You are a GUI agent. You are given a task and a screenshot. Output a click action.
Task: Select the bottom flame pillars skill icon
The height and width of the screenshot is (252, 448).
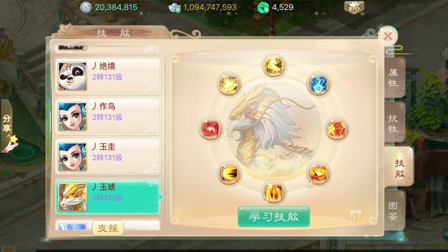(273, 192)
